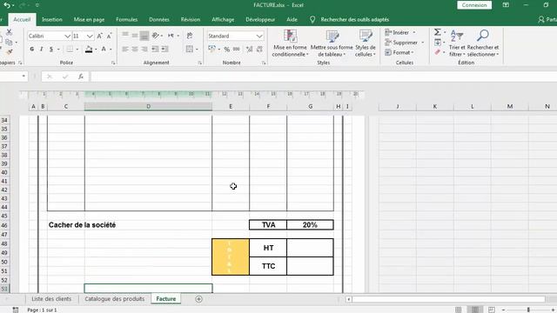Image resolution: width=557 pixels, height=313 pixels.
Task: Click the wrap text icon
Action: click(190, 36)
